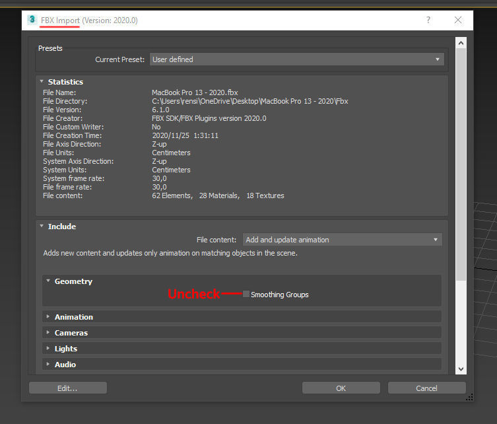Image resolution: width=497 pixels, height=424 pixels.
Task: Collapse the Geometry rollout
Action: click(x=48, y=281)
